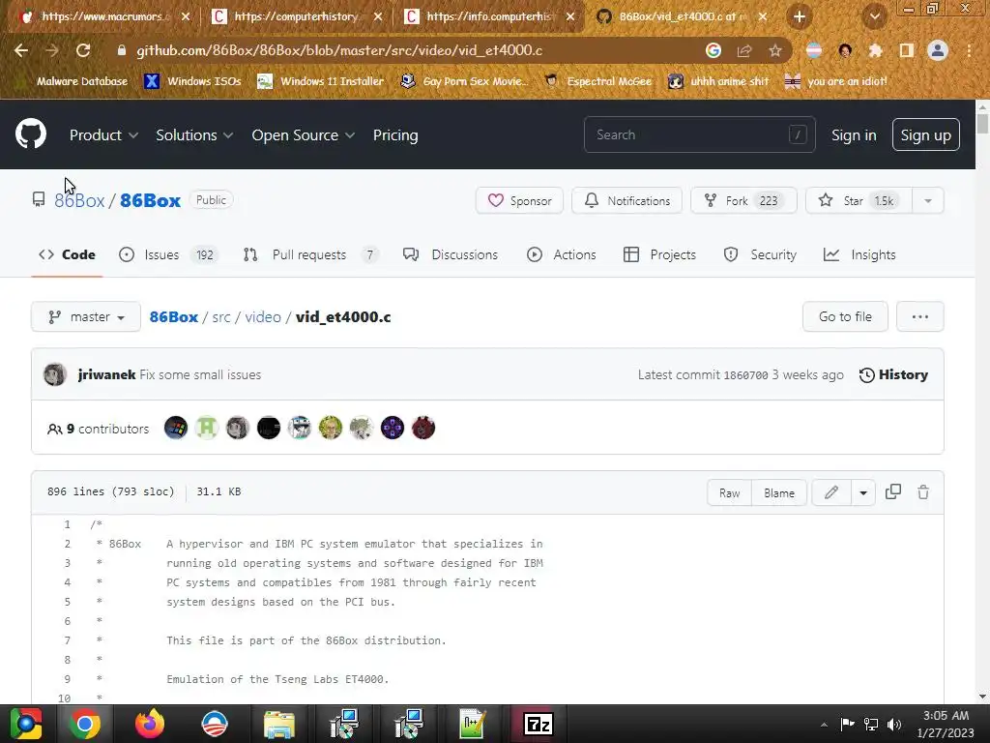Switch to the Insights tab
Image resolution: width=990 pixels, height=743 pixels.
tap(859, 254)
